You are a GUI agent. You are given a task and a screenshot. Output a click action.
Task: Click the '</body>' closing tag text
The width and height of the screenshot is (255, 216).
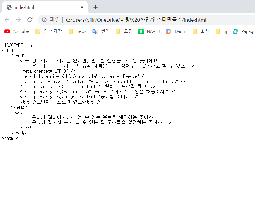tap(19, 133)
